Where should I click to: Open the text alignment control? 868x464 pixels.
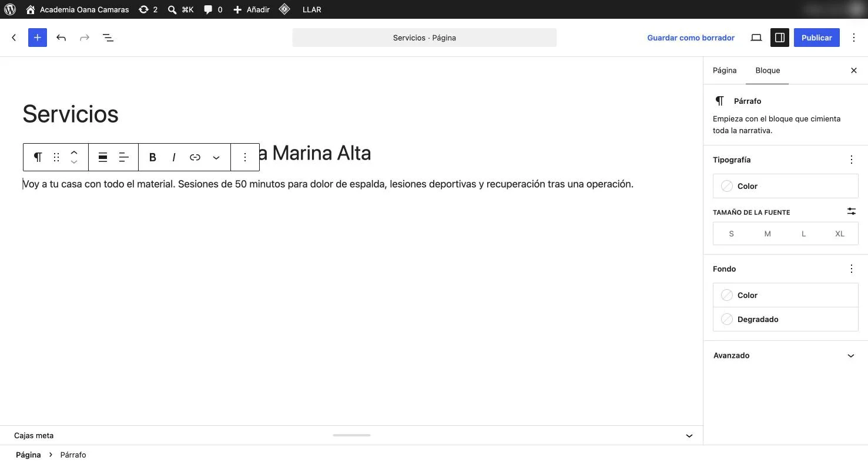coord(124,157)
